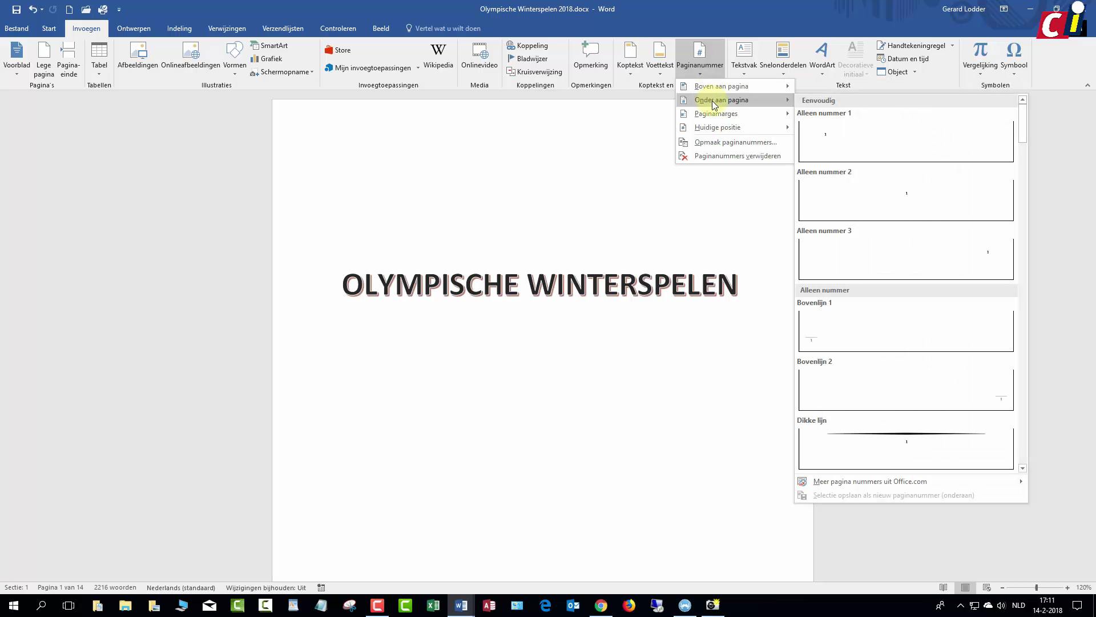This screenshot has width=1096, height=617.
Task: Open the Voorblad gallery
Action: pos(16,57)
